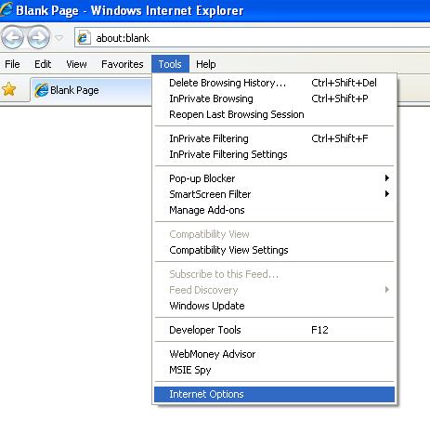Open the recent pages dropdown arrow
The height and width of the screenshot is (446, 430).
click(x=59, y=38)
